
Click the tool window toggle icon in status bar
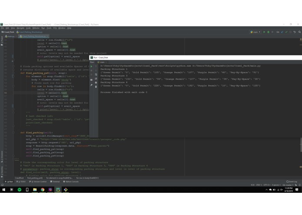pyautogui.click(x=2, y=185)
